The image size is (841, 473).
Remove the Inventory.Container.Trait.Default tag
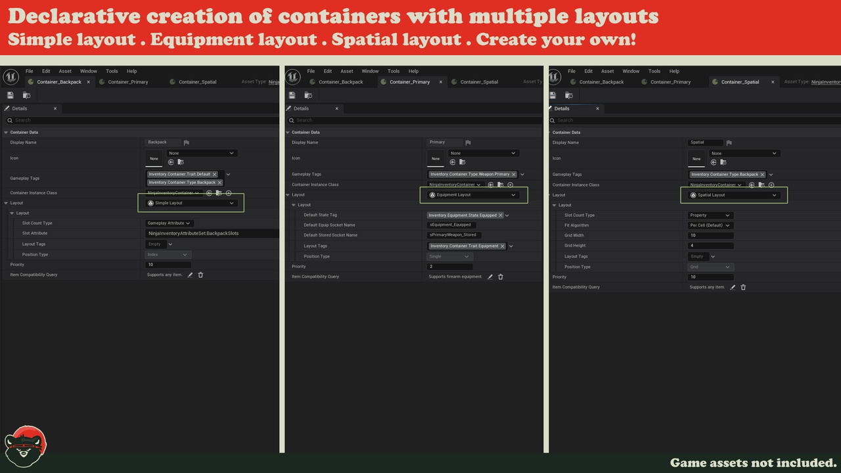214,174
